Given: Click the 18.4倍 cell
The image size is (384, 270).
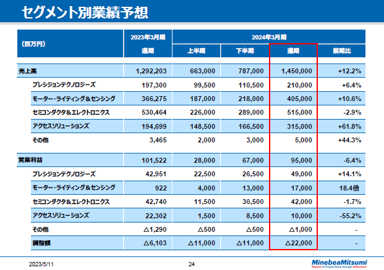Looking at the screenshot, I should tap(349, 188).
